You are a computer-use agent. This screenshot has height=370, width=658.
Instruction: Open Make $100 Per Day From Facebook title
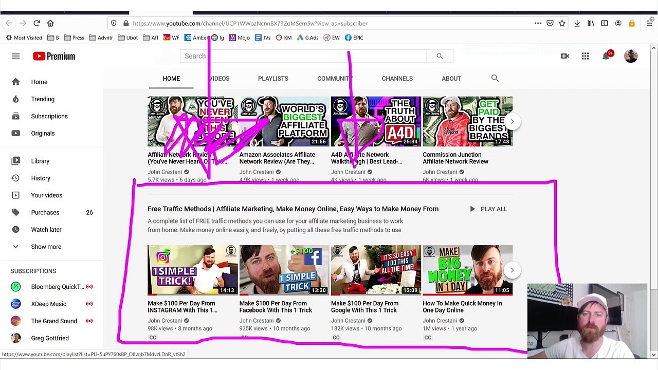[276, 306]
